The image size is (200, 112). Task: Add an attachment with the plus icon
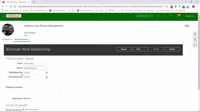pyautogui.click(x=29, y=98)
